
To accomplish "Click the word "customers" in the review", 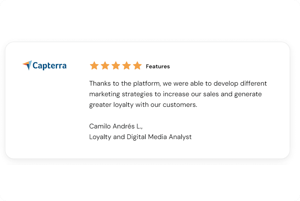I will (179, 105).
